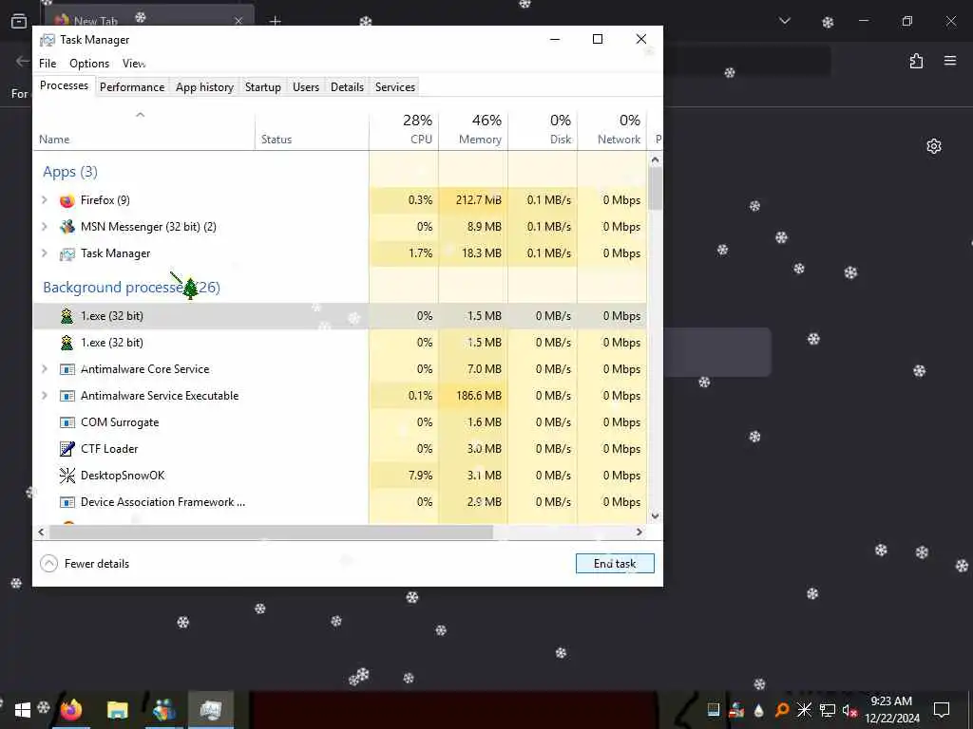Click the MSN Messenger process icon
This screenshot has height=729, width=973.
tap(67, 227)
